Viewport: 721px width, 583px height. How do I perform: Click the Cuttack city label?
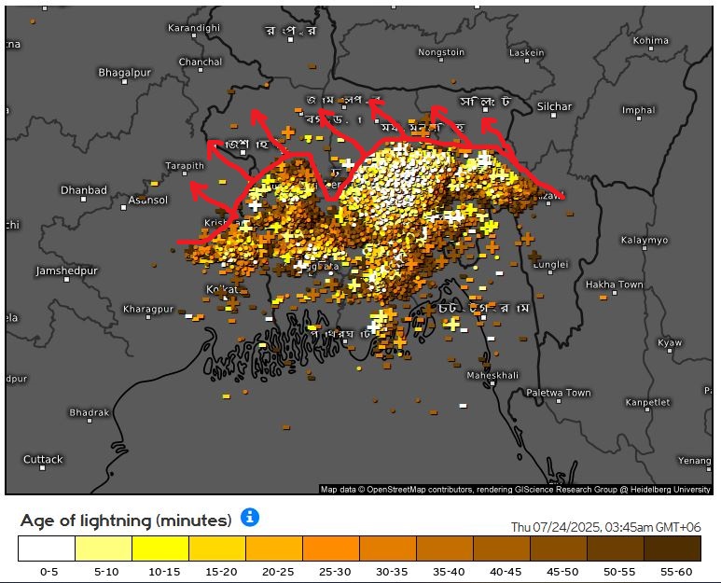43,459
